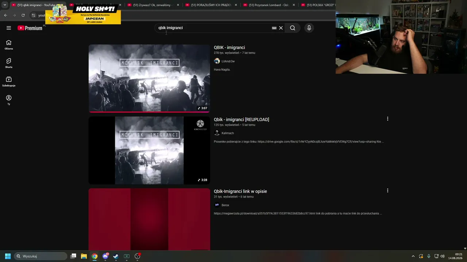The image size is (467, 262).
Task: Open Discord from the taskbar
Action: [x=105, y=256]
